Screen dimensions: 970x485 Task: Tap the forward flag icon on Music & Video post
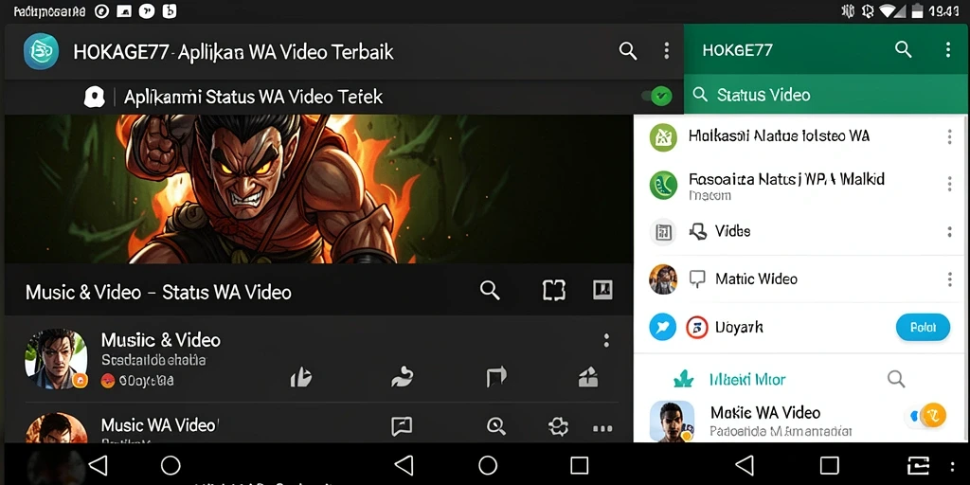[x=496, y=377]
